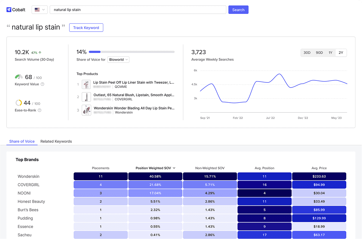Expand the country selector dropdown
The height and width of the screenshot is (239, 362).
pos(44,10)
